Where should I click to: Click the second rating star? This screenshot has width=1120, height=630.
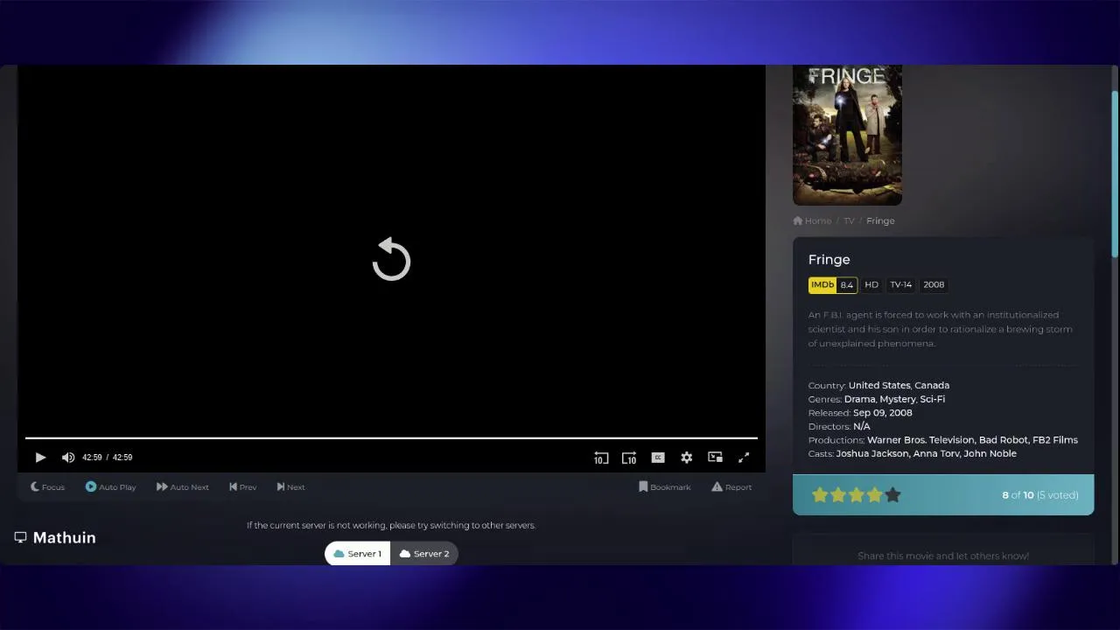point(838,495)
